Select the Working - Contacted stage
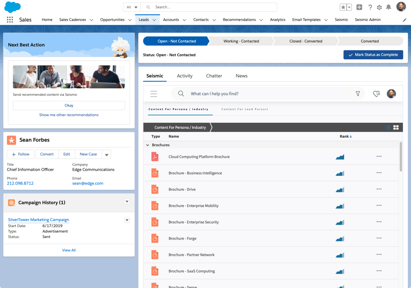The image size is (411, 288). click(x=241, y=41)
